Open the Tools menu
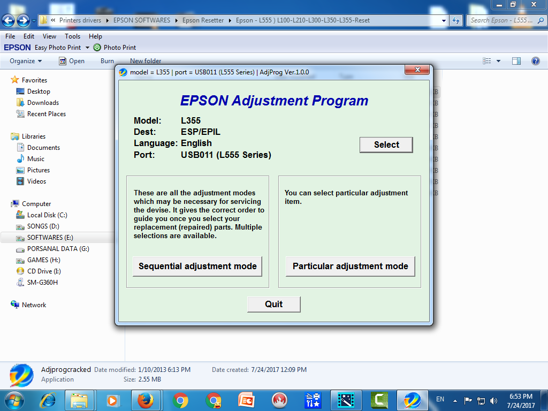 tap(72, 36)
